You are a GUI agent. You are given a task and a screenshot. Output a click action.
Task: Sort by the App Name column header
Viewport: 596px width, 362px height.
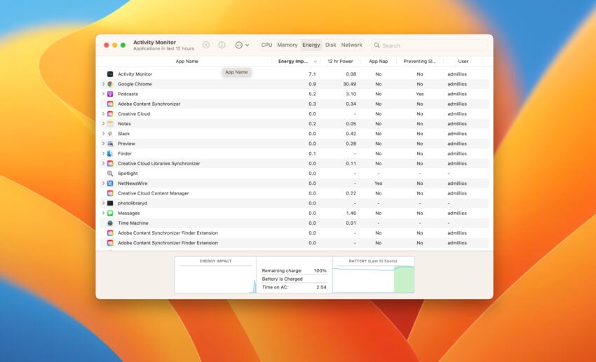pyautogui.click(x=187, y=61)
